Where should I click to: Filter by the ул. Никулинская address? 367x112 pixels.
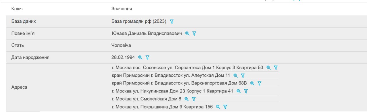246,91
